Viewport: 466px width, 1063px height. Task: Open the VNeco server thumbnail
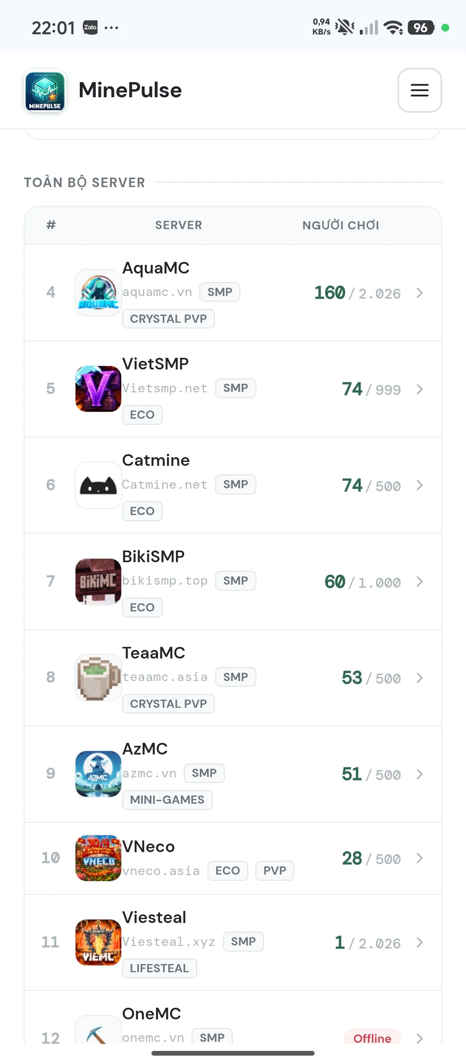[98, 858]
